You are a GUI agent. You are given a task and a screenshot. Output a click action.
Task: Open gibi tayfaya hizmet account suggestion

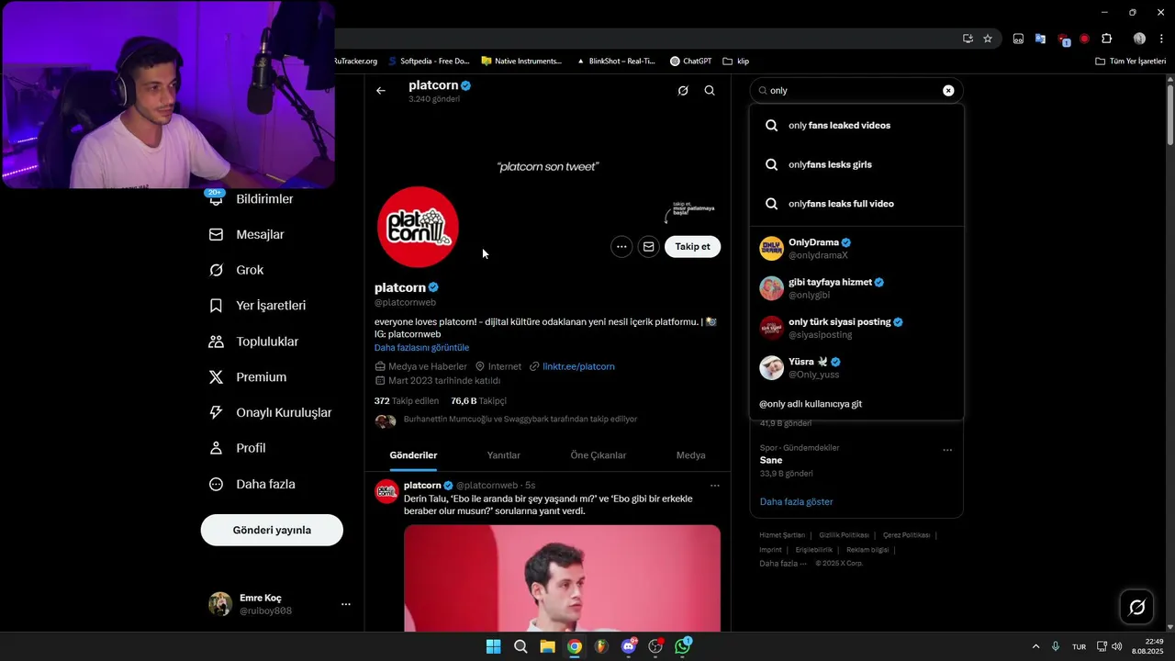856,288
